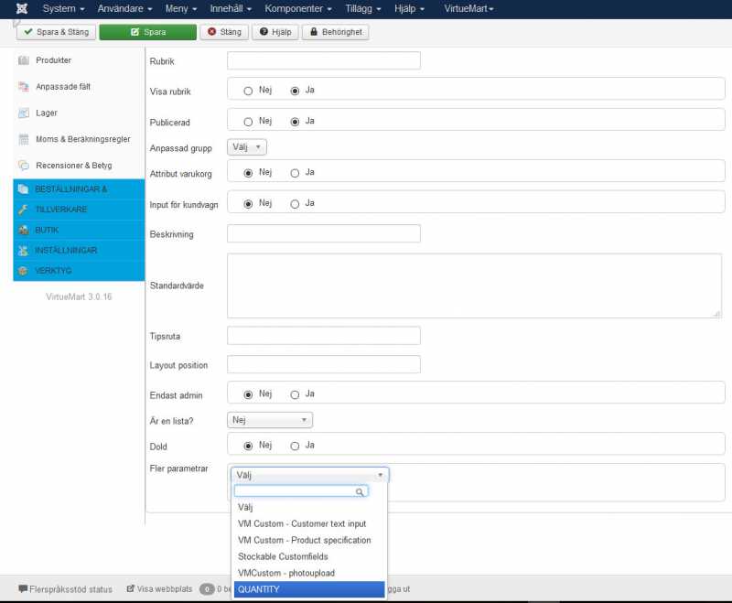This screenshot has width=732, height=603.
Task: Click the Flerspråksstöd status speech icon
Action: click(23, 588)
